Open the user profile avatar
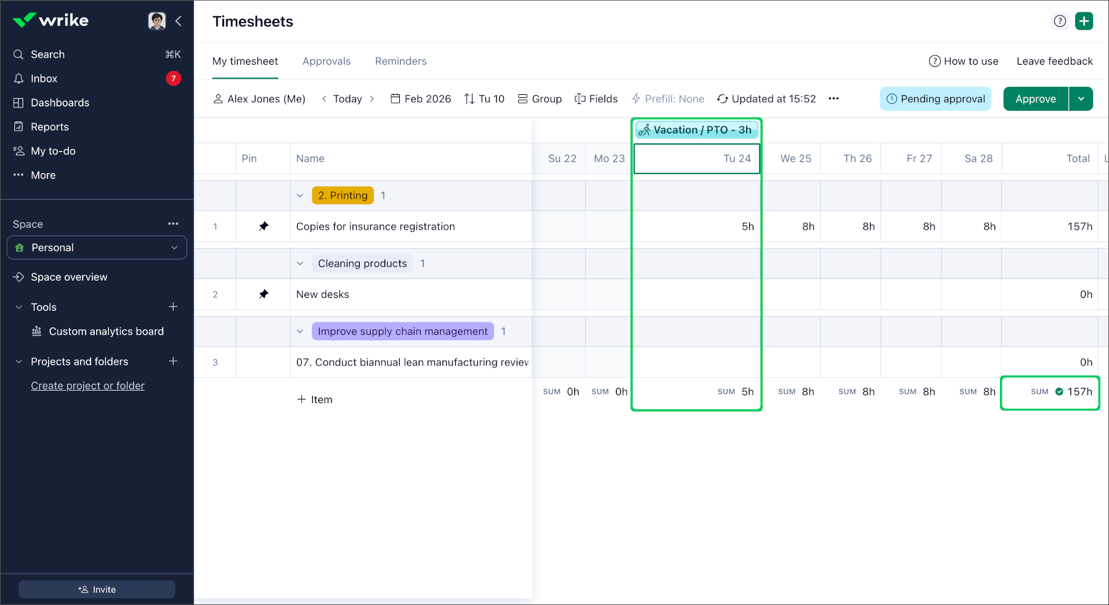The image size is (1109, 605). pyautogui.click(x=157, y=21)
